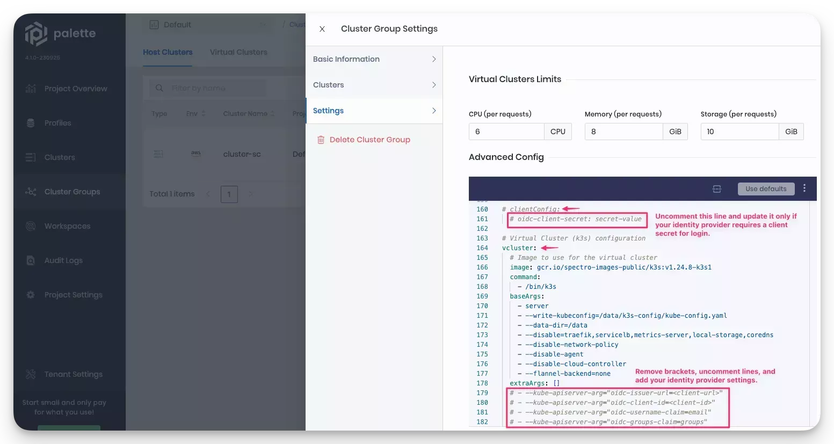Viewport: 834px width, 444px height.
Task: Edit the CPU per requests value
Action: coord(506,131)
